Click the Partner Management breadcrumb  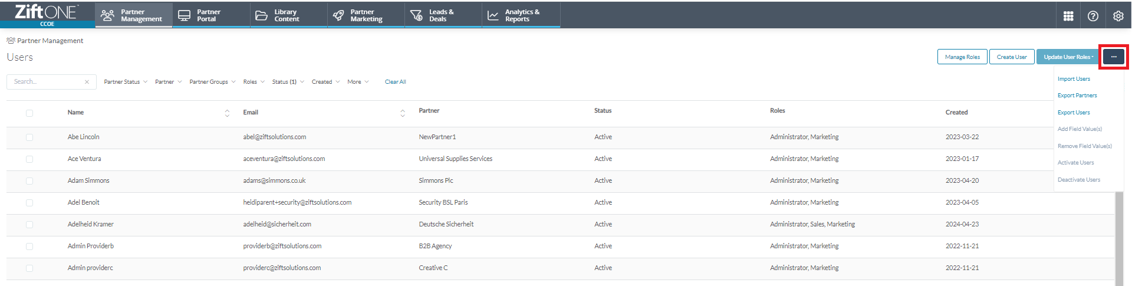click(50, 41)
